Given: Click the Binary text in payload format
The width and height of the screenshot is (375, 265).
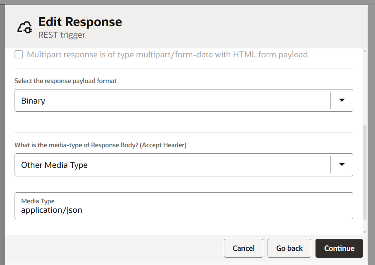Looking at the screenshot, I should click(33, 101).
